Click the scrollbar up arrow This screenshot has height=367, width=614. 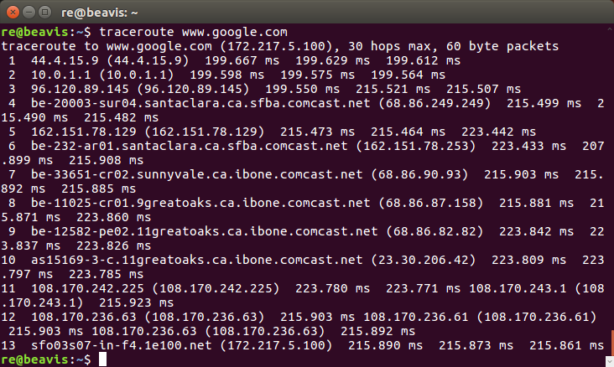(x=610, y=28)
